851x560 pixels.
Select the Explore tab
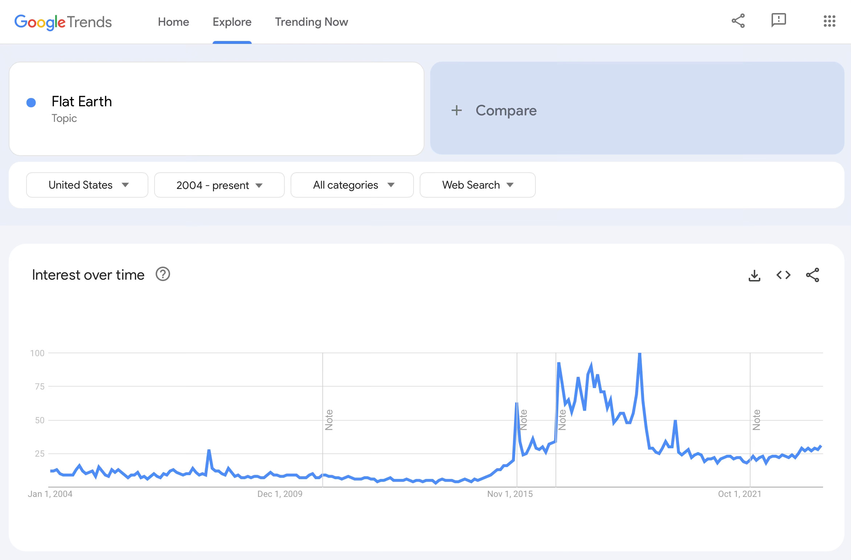point(232,22)
